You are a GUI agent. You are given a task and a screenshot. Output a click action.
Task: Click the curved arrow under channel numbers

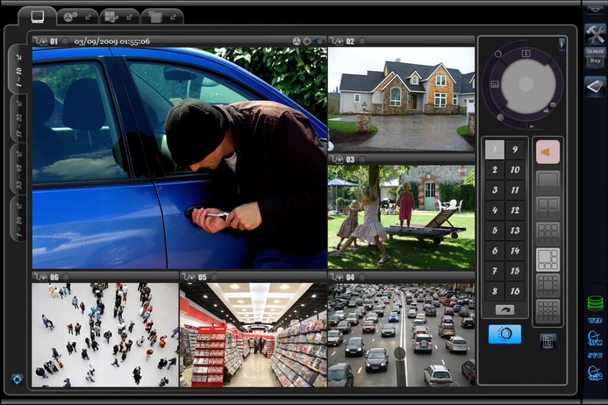(x=504, y=310)
